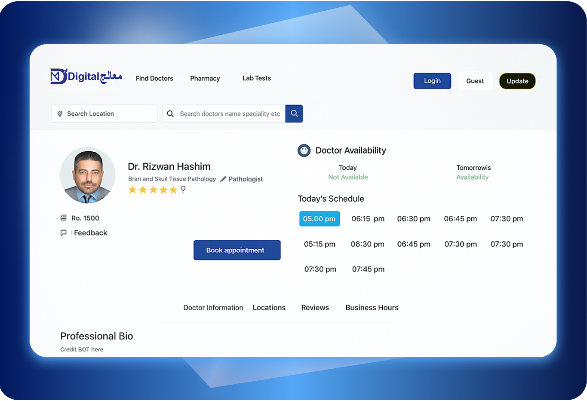Screen dimensions: 587x401
Task: Open the Find Doctors menu
Action: coord(154,78)
